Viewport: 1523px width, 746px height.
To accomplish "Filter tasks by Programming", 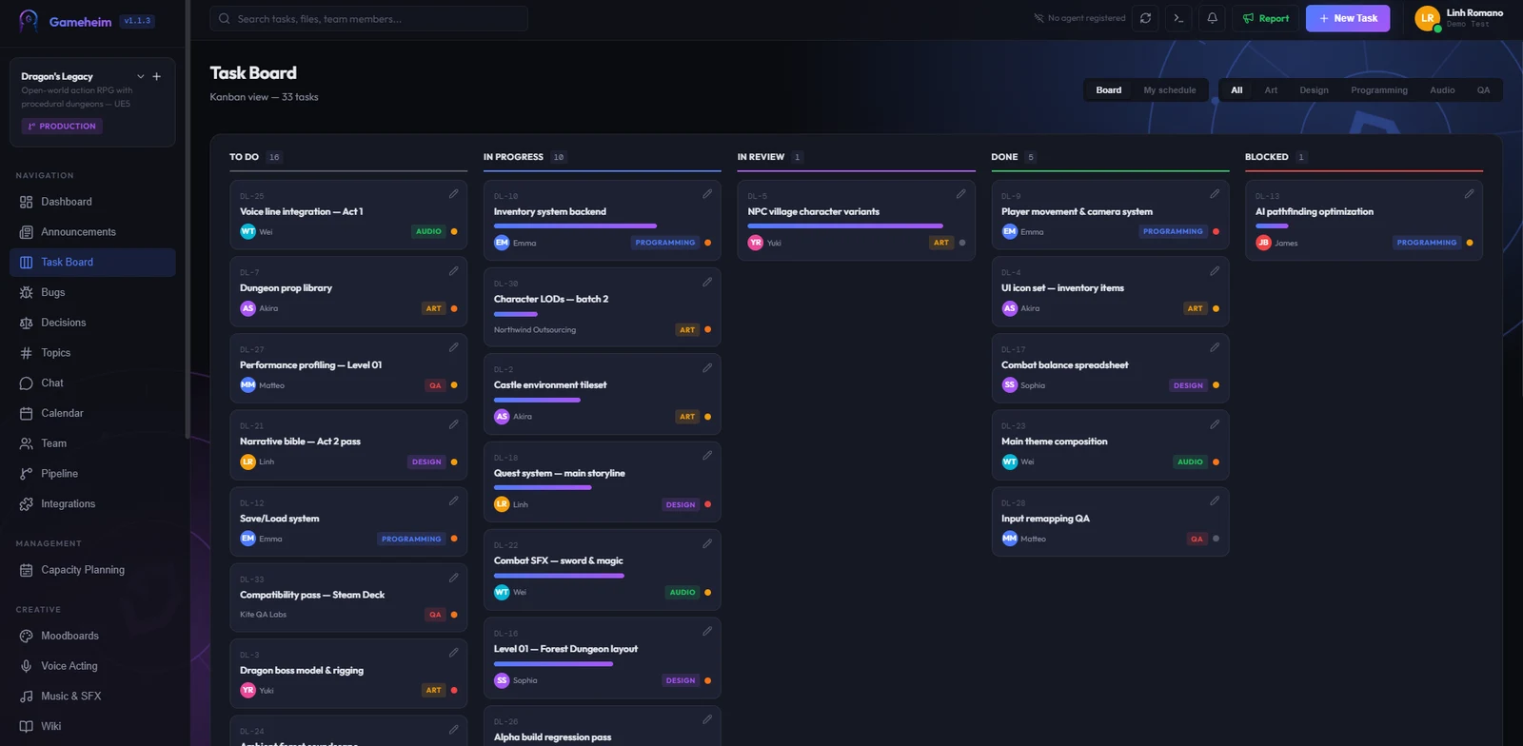I will (x=1379, y=90).
